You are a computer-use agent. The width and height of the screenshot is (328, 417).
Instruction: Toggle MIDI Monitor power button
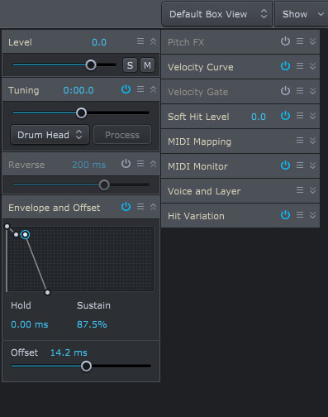point(285,165)
